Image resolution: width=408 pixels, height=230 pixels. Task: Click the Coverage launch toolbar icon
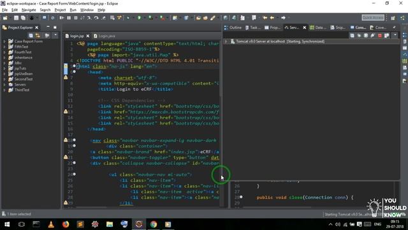point(150,18)
